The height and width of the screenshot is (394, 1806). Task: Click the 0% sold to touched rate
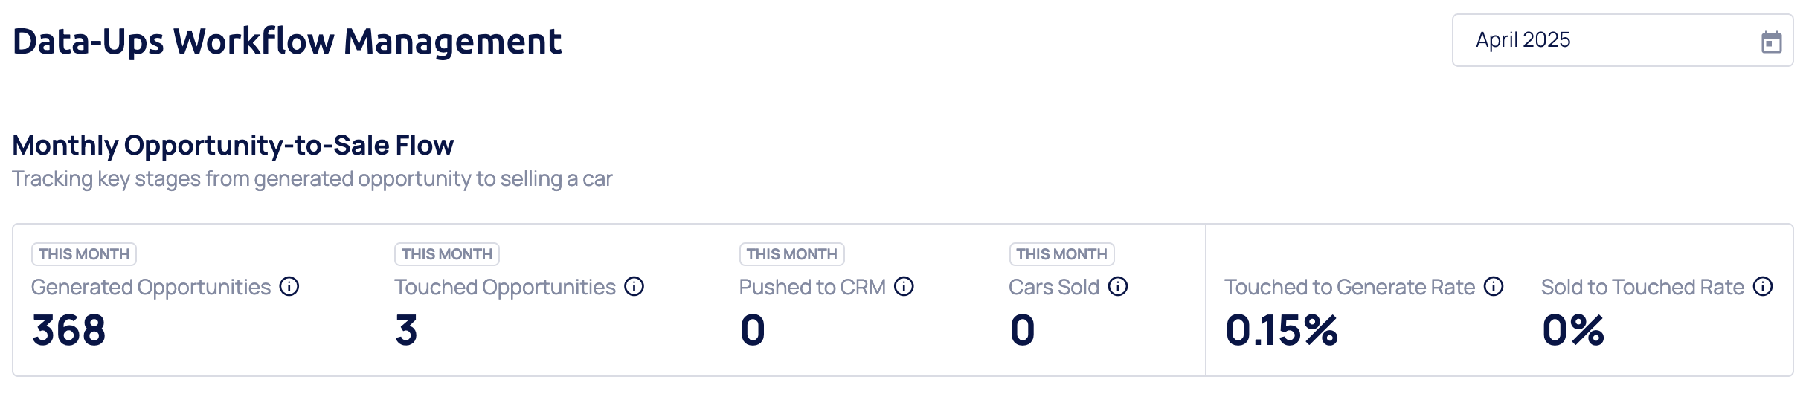1573,330
